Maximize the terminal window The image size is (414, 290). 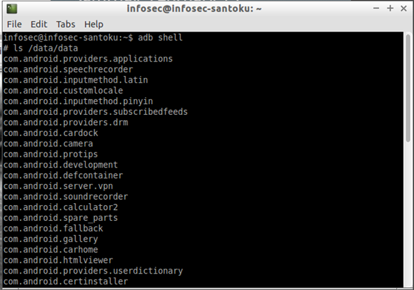click(x=391, y=9)
